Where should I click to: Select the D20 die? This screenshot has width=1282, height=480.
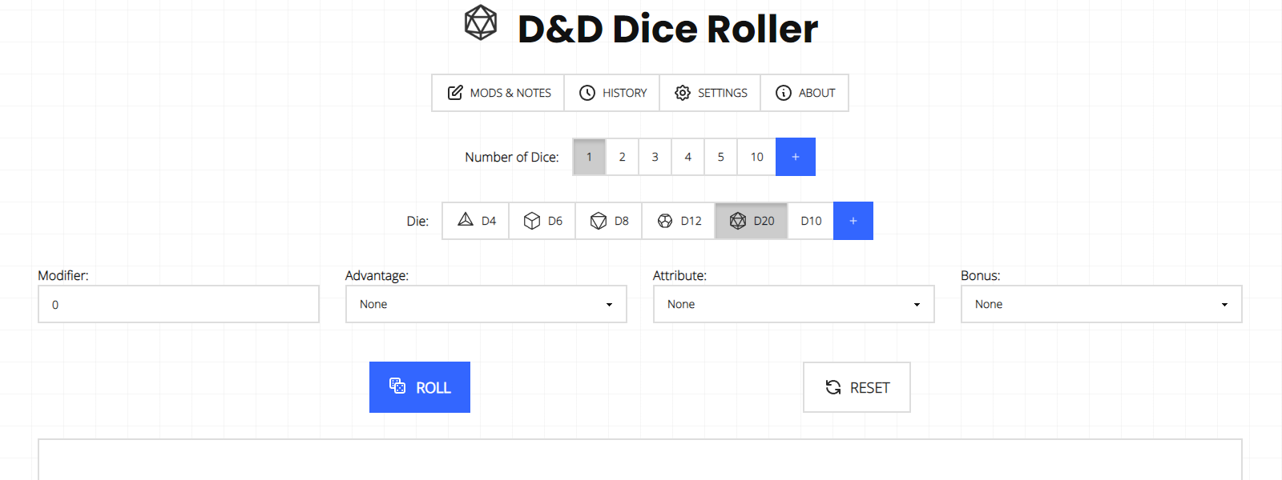pos(752,221)
